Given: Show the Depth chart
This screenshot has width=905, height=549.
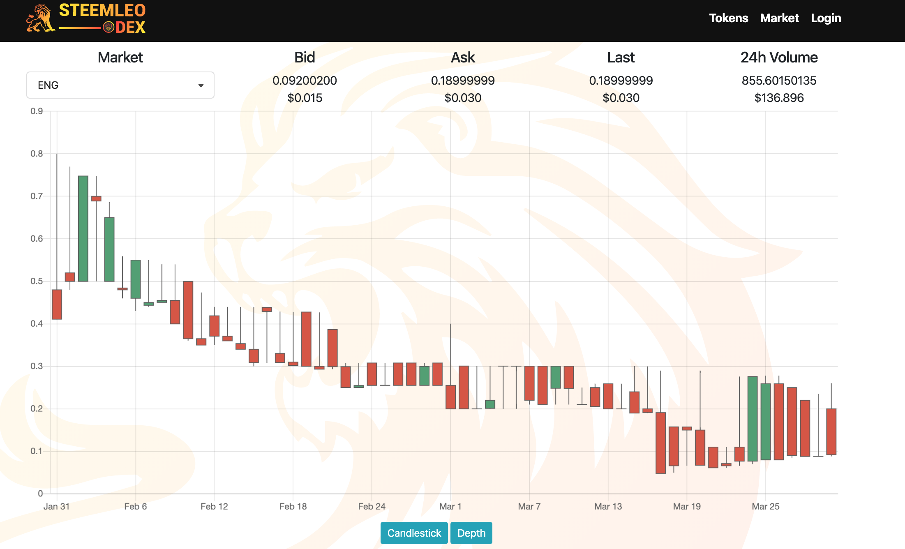Looking at the screenshot, I should click(x=471, y=533).
